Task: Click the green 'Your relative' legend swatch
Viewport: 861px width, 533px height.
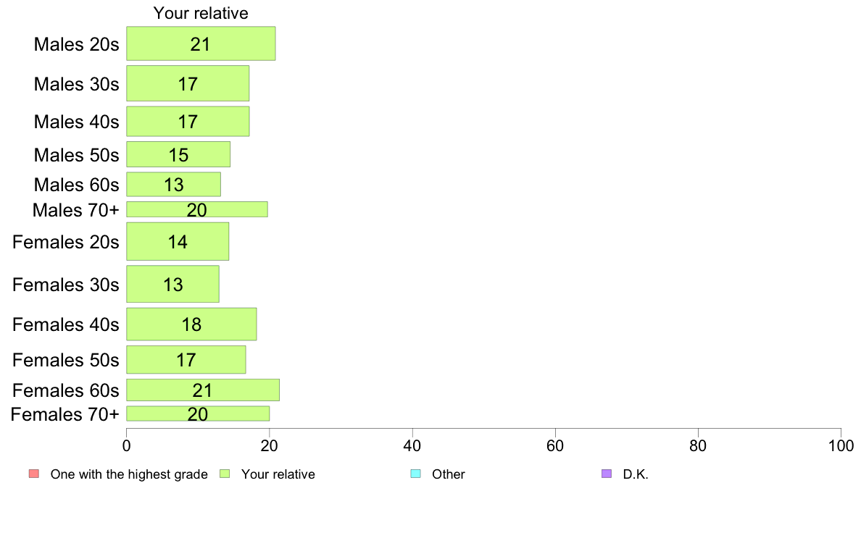Action: pos(225,474)
